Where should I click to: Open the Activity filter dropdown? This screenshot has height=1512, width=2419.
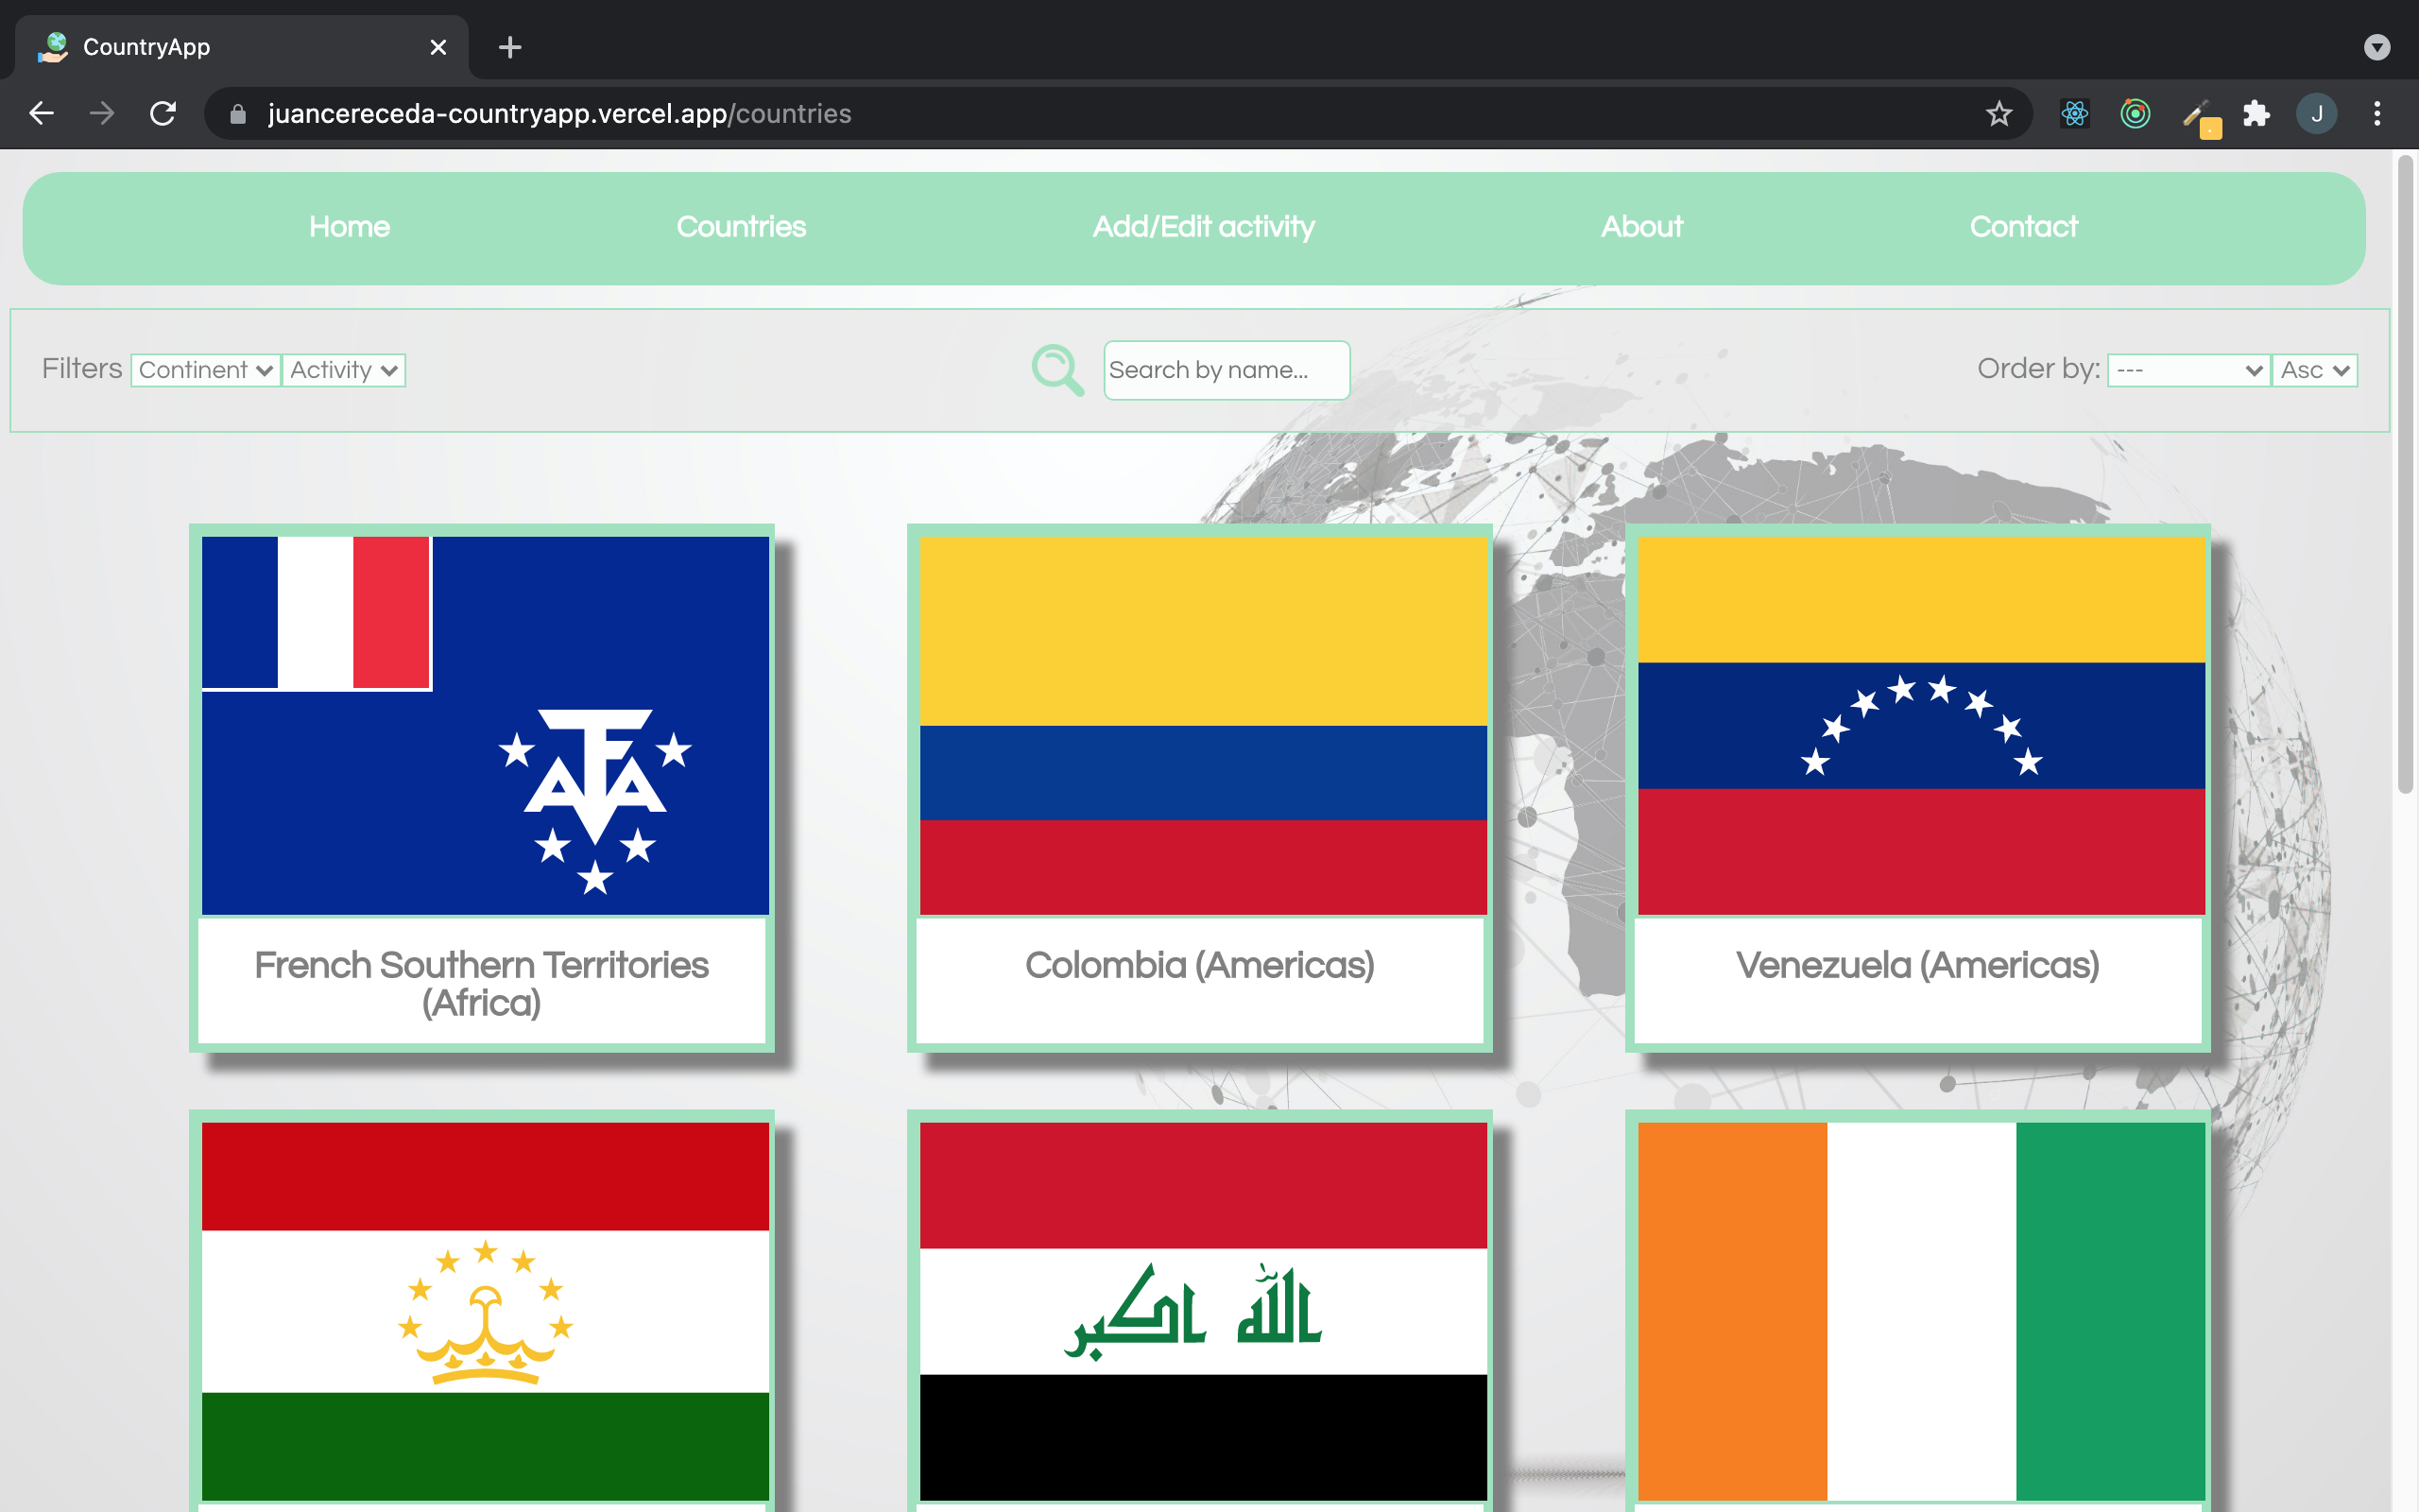point(343,370)
